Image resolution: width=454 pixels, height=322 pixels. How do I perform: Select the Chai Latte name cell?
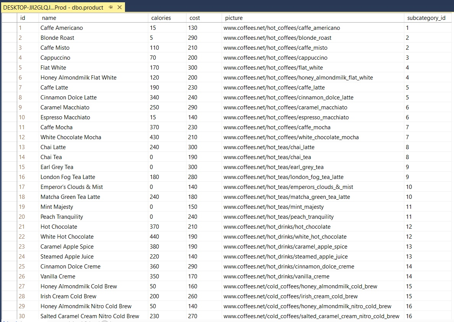[x=93, y=147]
